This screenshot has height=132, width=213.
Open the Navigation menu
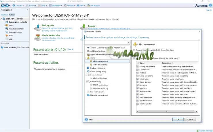56,5
